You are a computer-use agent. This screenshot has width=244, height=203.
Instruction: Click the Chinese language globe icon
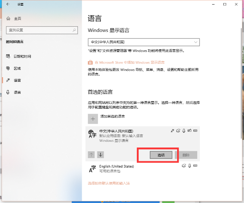click(92, 134)
